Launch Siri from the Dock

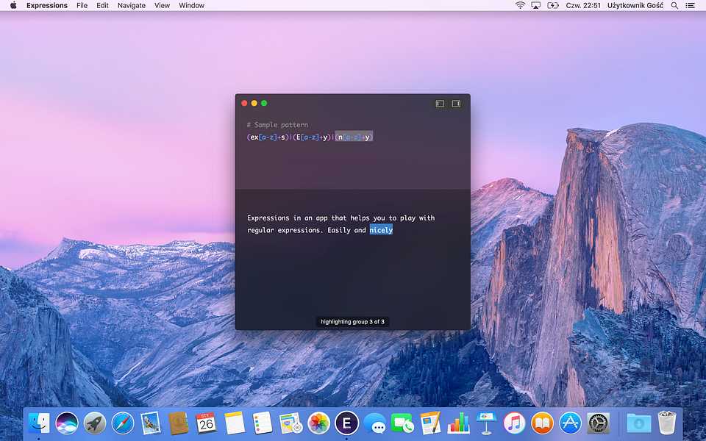(x=67, y=423)
